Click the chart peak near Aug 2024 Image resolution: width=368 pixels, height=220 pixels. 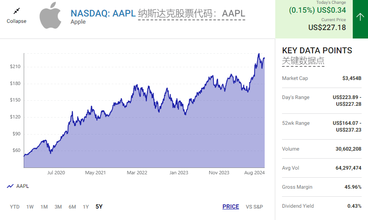tap(259, 54)
